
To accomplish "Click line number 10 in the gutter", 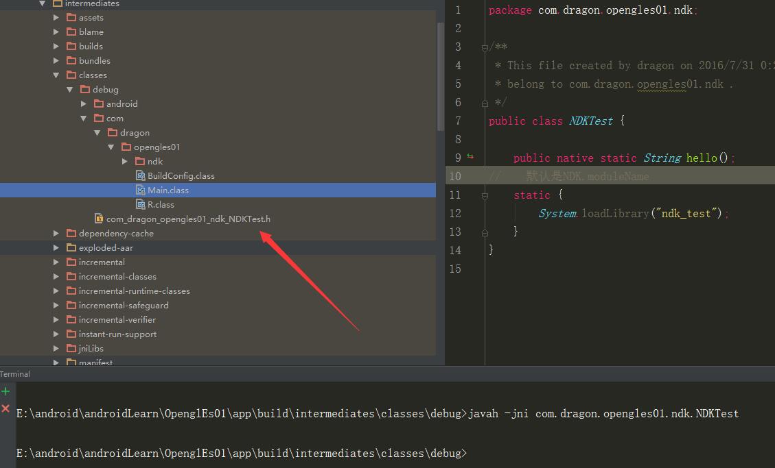I will pos(455,176).
